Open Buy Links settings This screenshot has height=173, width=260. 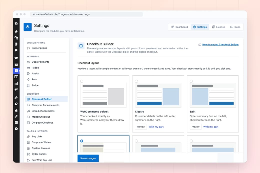click(46, 136)
